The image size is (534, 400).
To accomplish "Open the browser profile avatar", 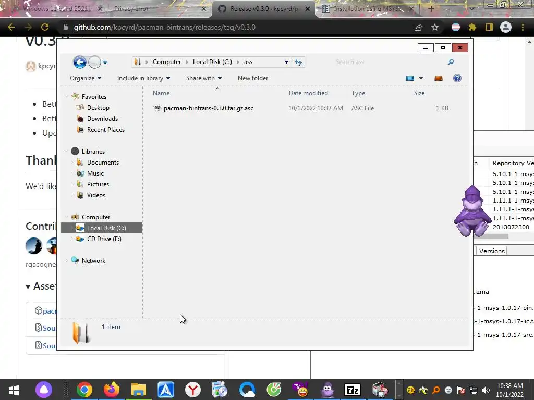I will pyautogui.click(x=506, y=27).
